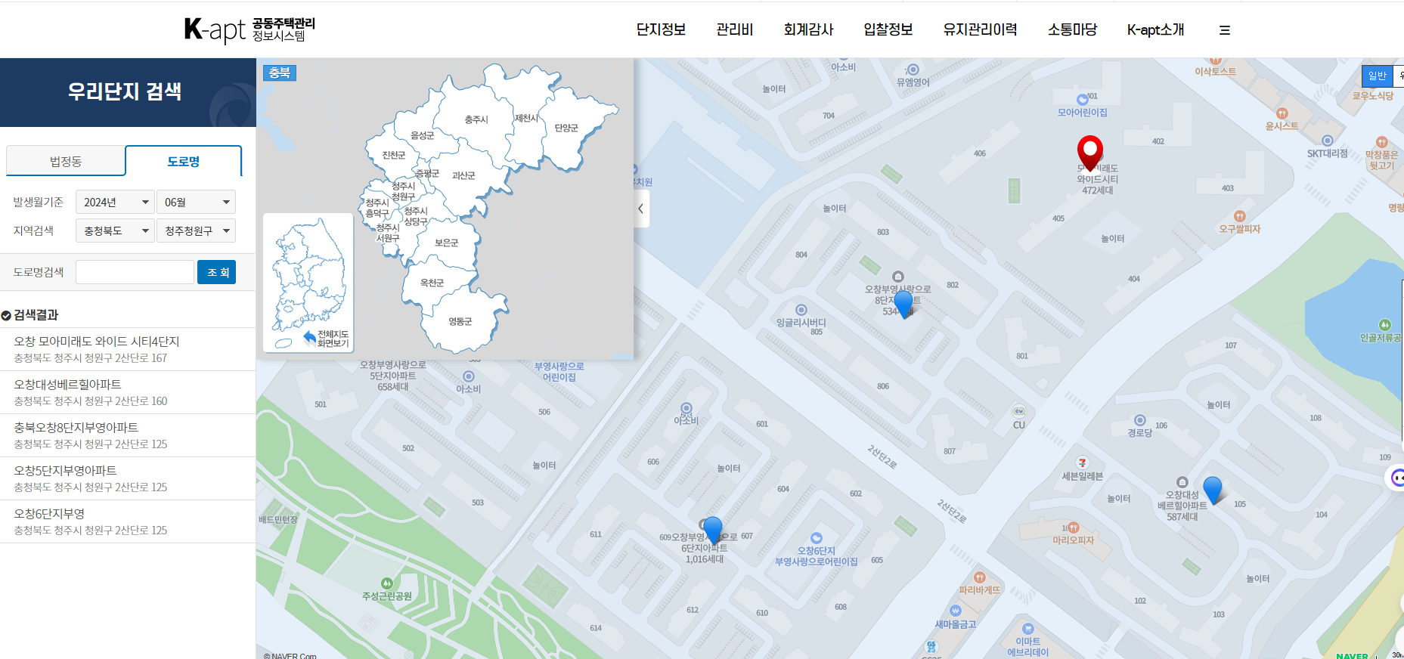Open result 오창 모아미래도 와이드 시티4단지
The image size is (1404, 659).
click(128, 349)
